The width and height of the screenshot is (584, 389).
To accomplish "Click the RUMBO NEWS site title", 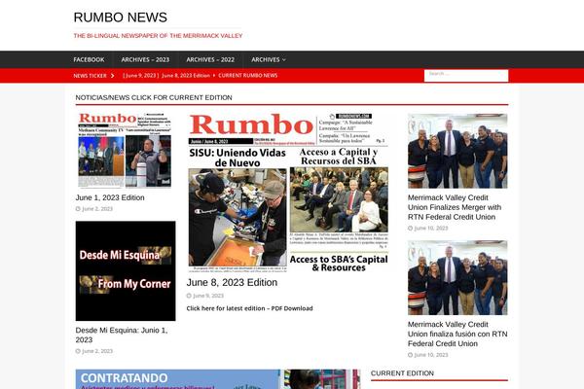I will click(x=121, y=18).
